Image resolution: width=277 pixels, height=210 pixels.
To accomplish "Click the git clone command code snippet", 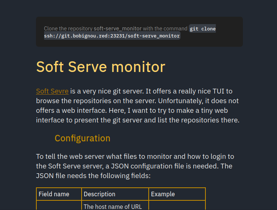I will point(130,32).
